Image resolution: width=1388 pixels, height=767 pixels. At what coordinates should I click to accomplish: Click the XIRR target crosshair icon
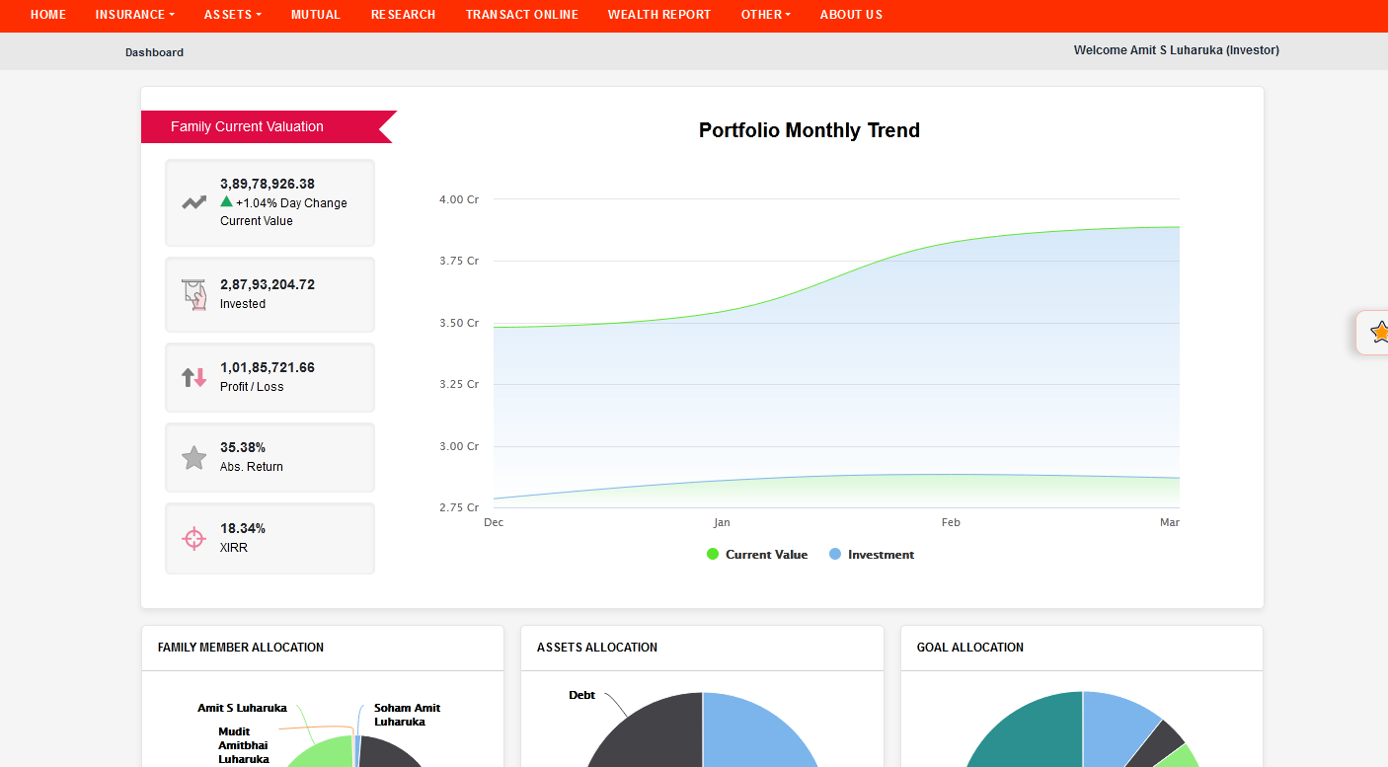(193, 538)
